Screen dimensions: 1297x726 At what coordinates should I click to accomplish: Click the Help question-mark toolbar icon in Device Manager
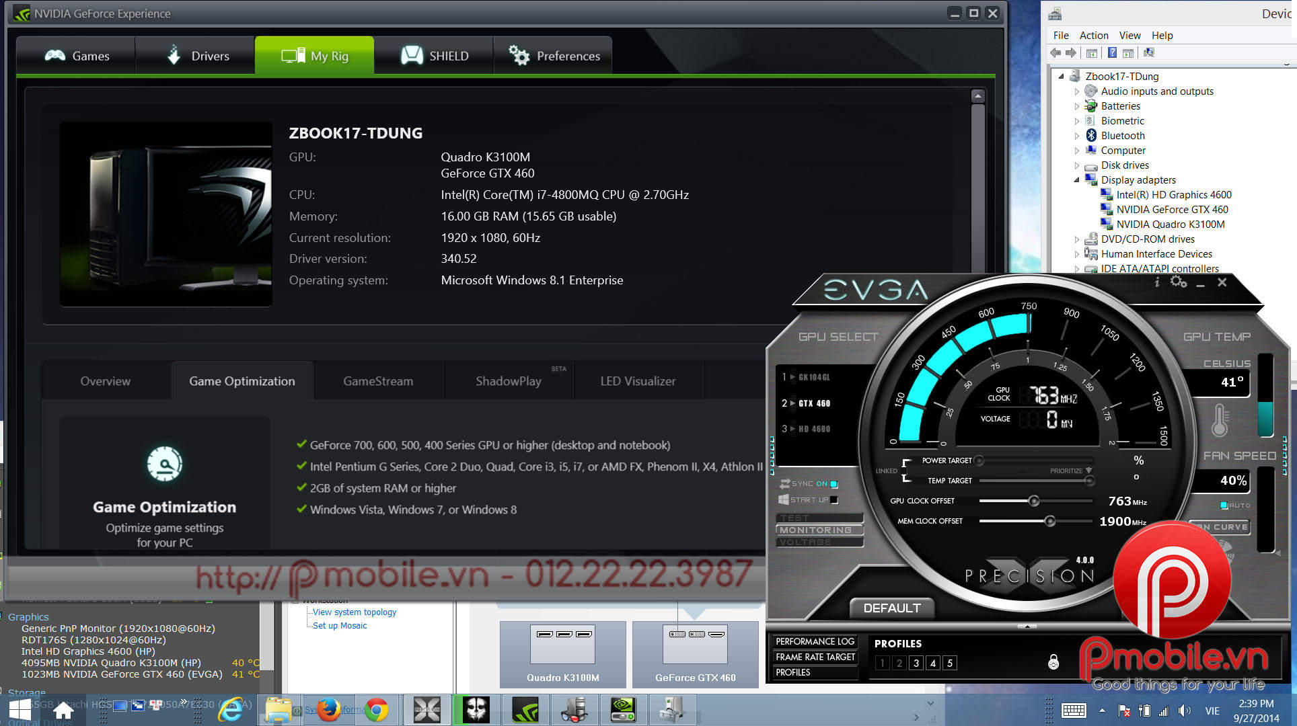[1112, 52]
